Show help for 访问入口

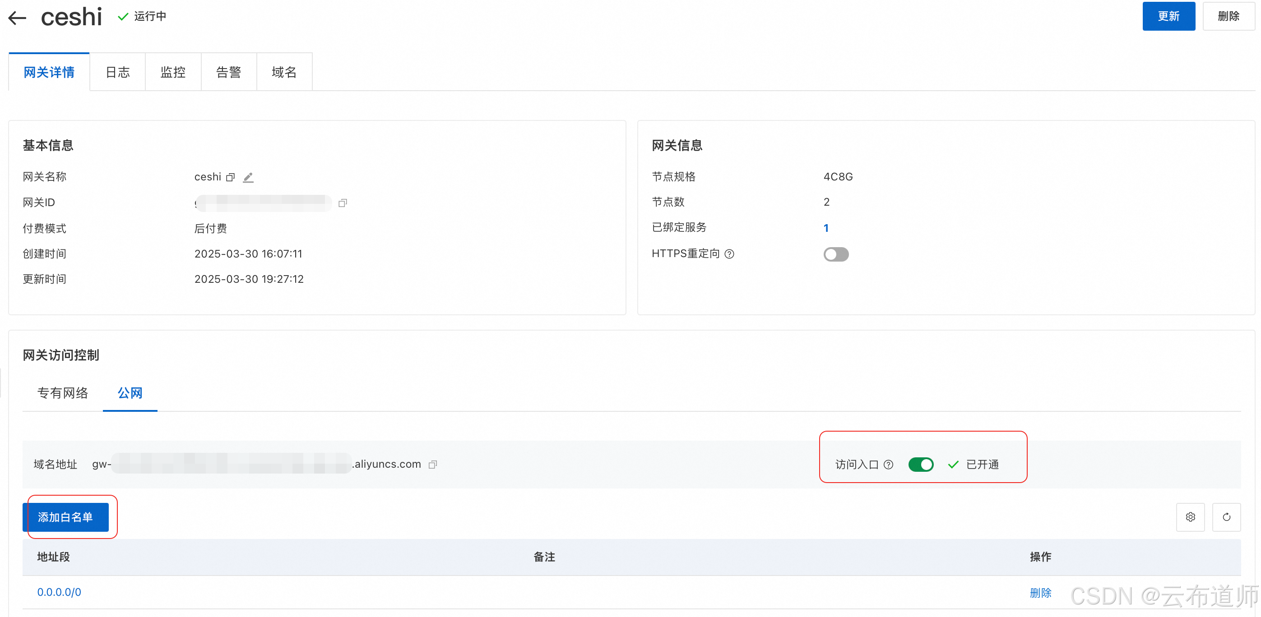pos(889,465)
